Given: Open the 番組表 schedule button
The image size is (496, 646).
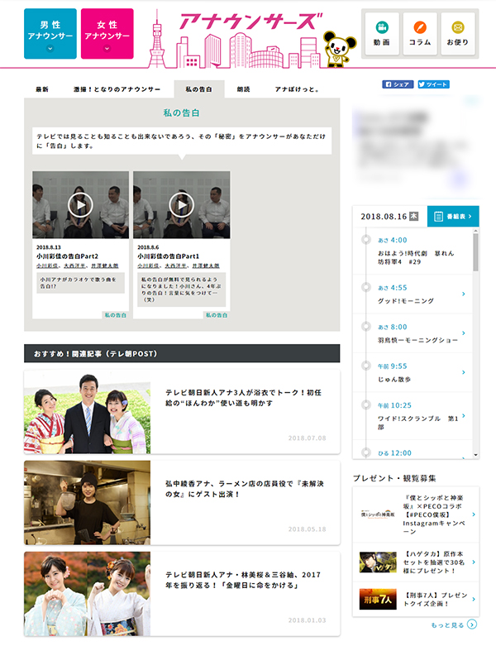Looking at the screenshot, I should 453,216.
